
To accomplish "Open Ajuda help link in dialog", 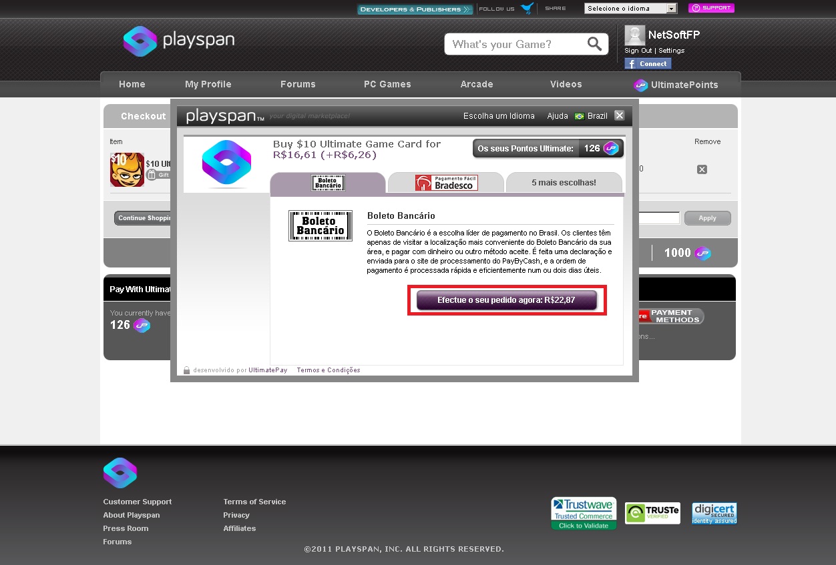I will [x=558, y=116].
